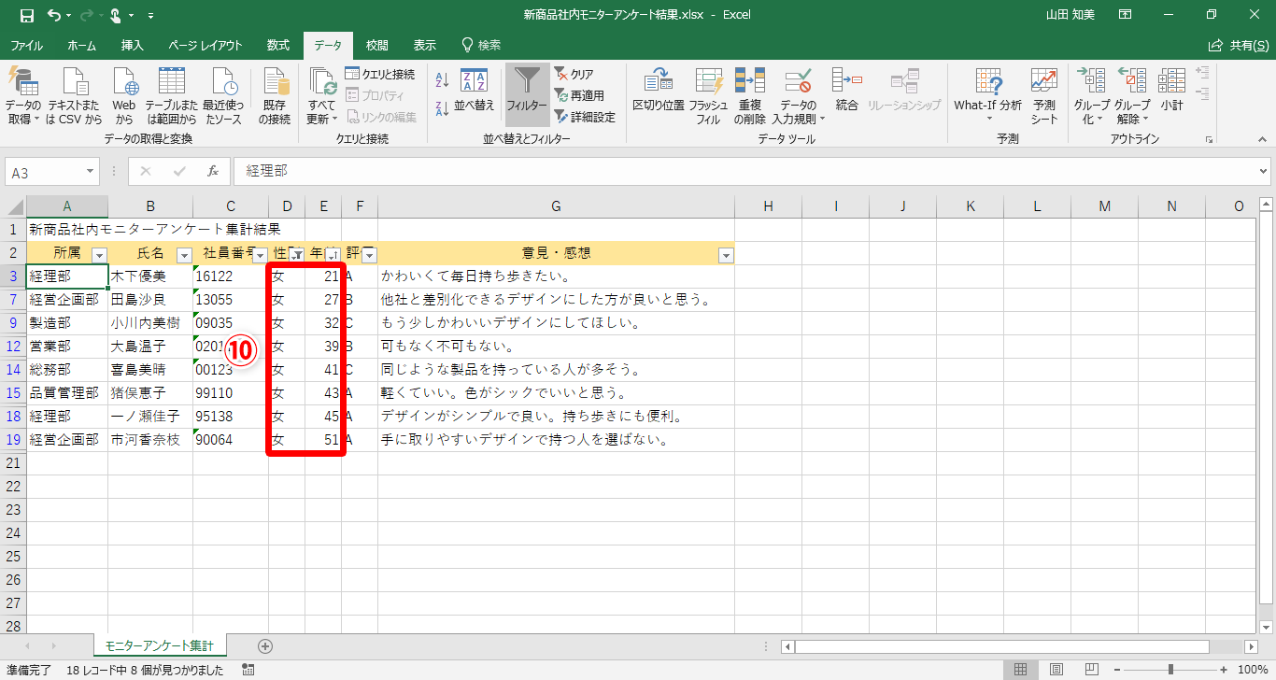
Task: Undo the last action in the title bar
Action: (53, 15)
